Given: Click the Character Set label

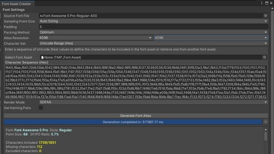Looking at the screenshot, I should coord(15,44).
